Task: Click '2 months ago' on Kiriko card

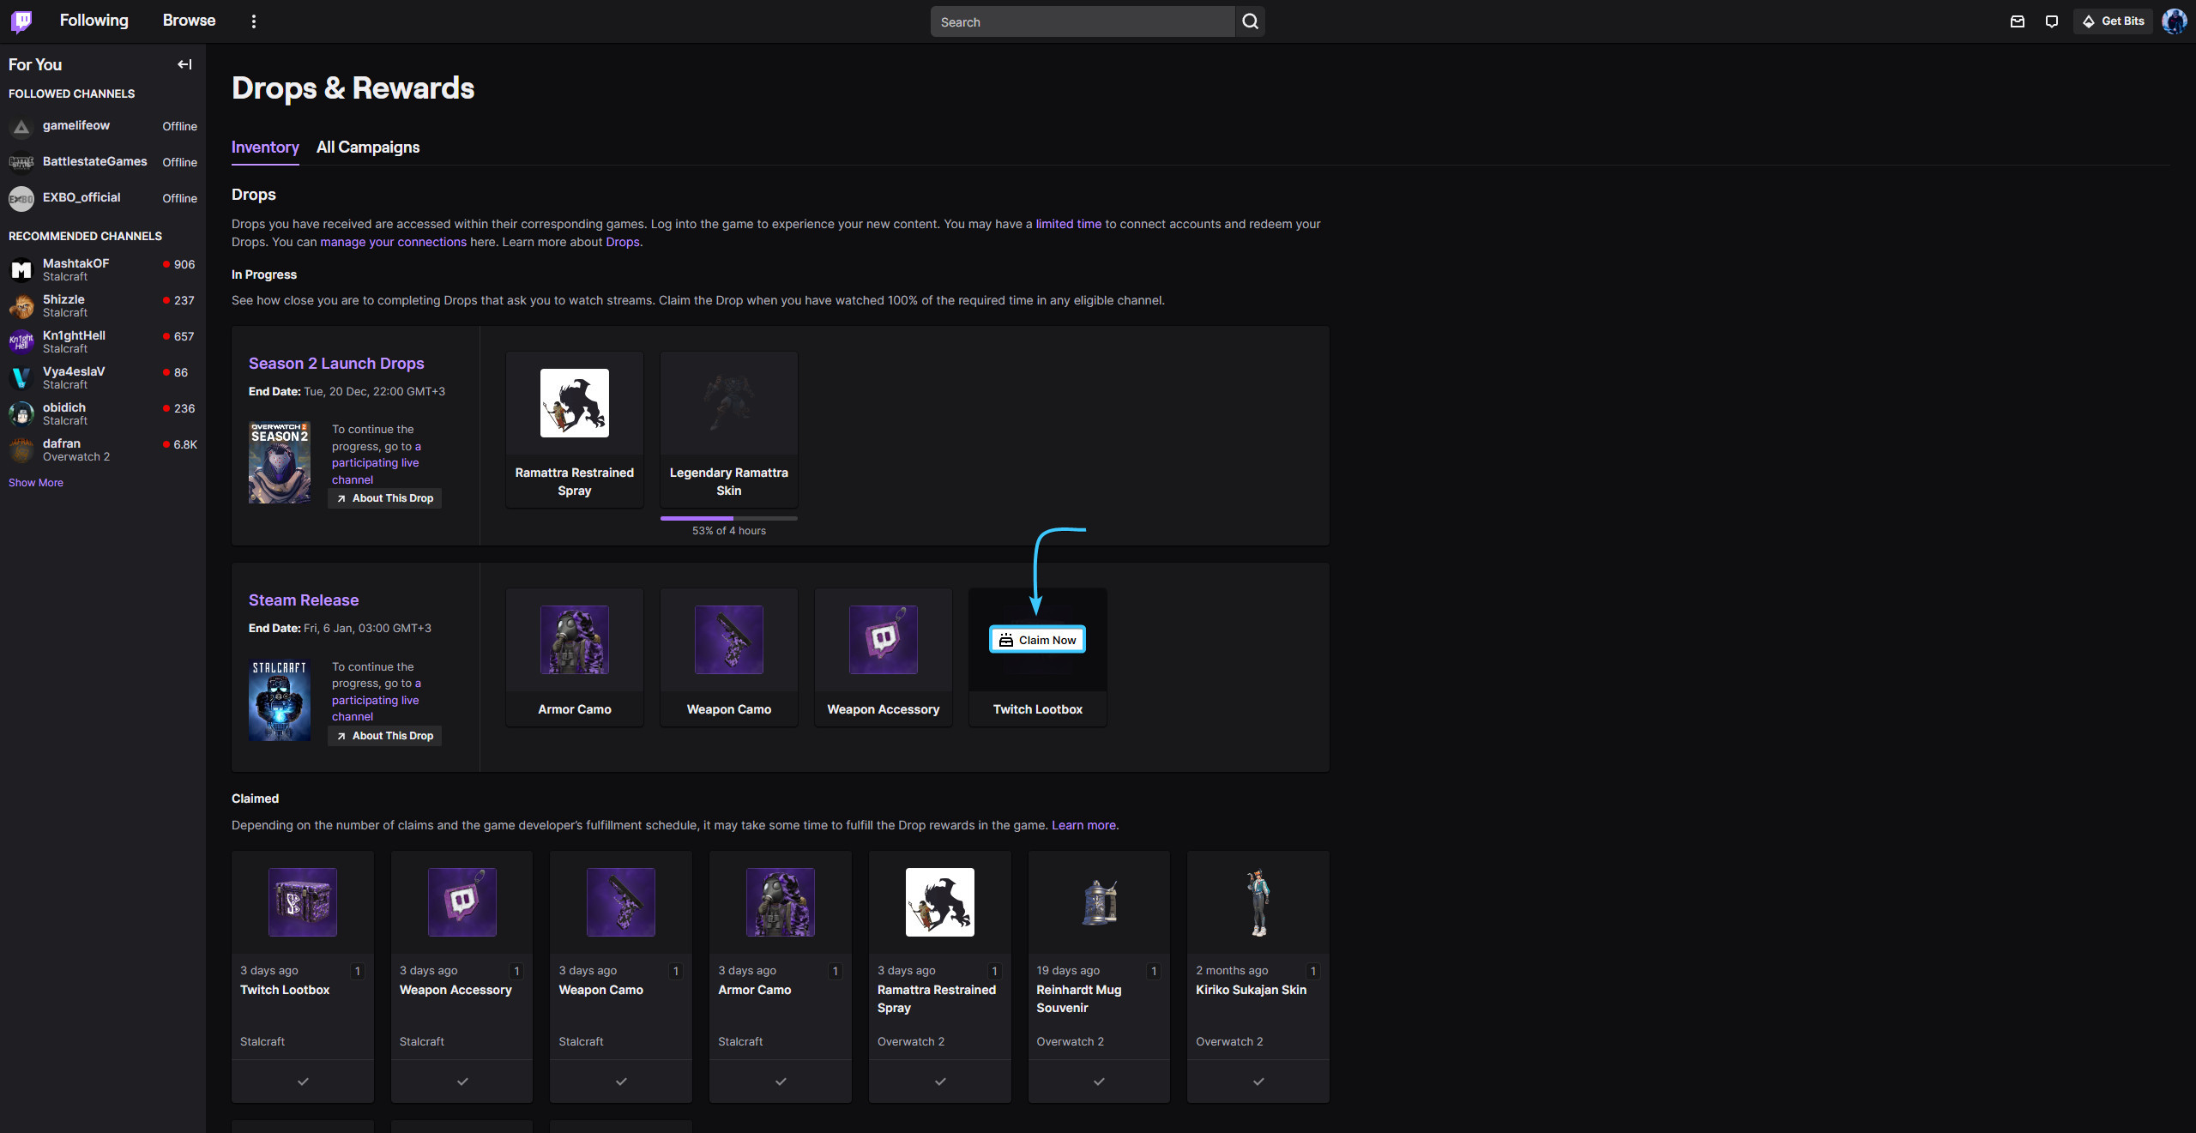Action: [x=1232, y=971]
